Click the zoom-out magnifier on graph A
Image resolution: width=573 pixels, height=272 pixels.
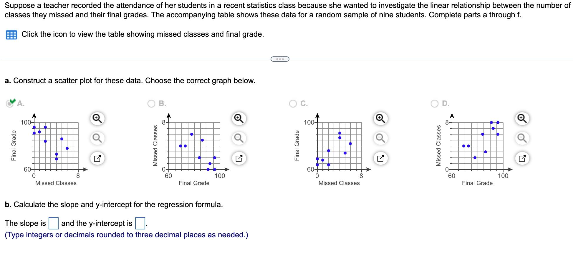tap(97, 138)
